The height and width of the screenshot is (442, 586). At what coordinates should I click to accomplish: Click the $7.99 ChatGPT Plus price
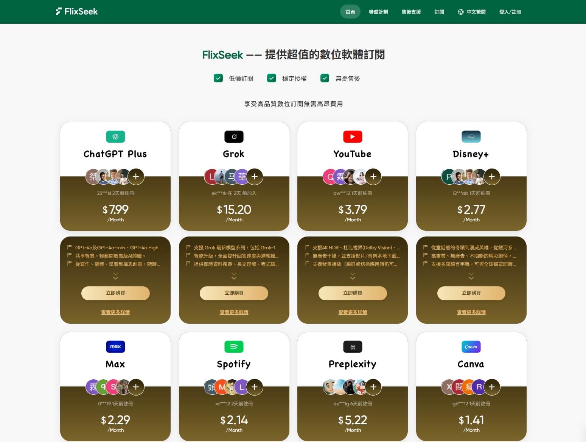115,209
